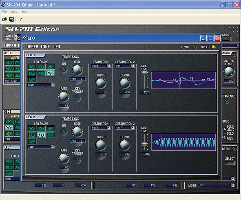This screenshot has height=200, width=241.
Task: Click the Open file toolbar icon
Action: coord(4,19)
